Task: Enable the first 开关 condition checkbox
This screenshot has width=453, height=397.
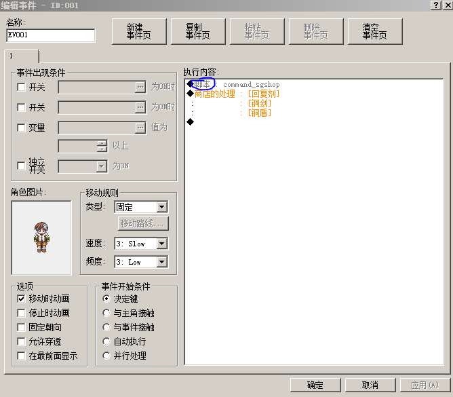Action: [x=22, y=87]
